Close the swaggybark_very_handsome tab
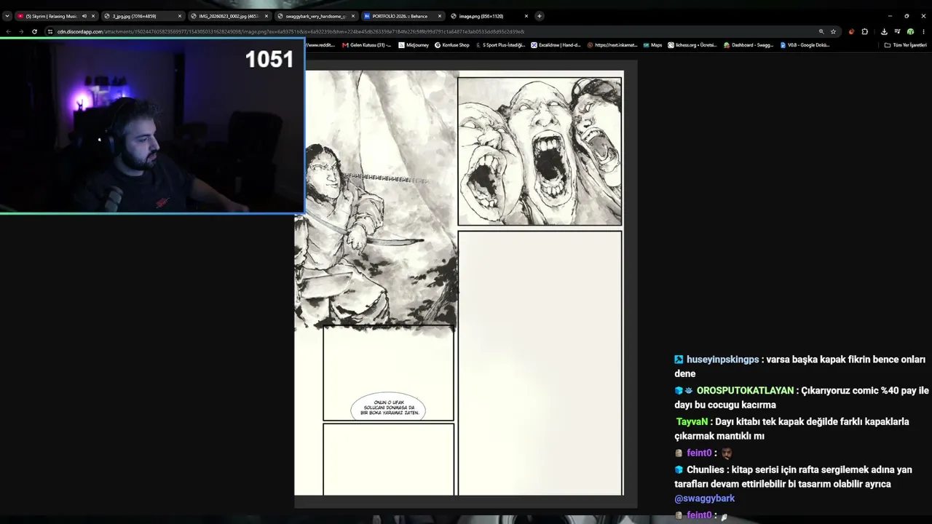Image resolution: width=932 pixels, height=524 pixels. point(353,16)
